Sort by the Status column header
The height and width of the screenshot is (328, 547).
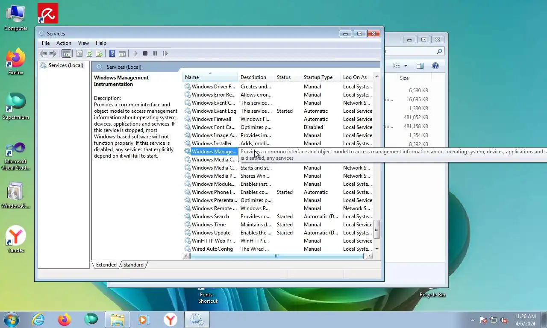pyautogui.click(x=288, y=77)
